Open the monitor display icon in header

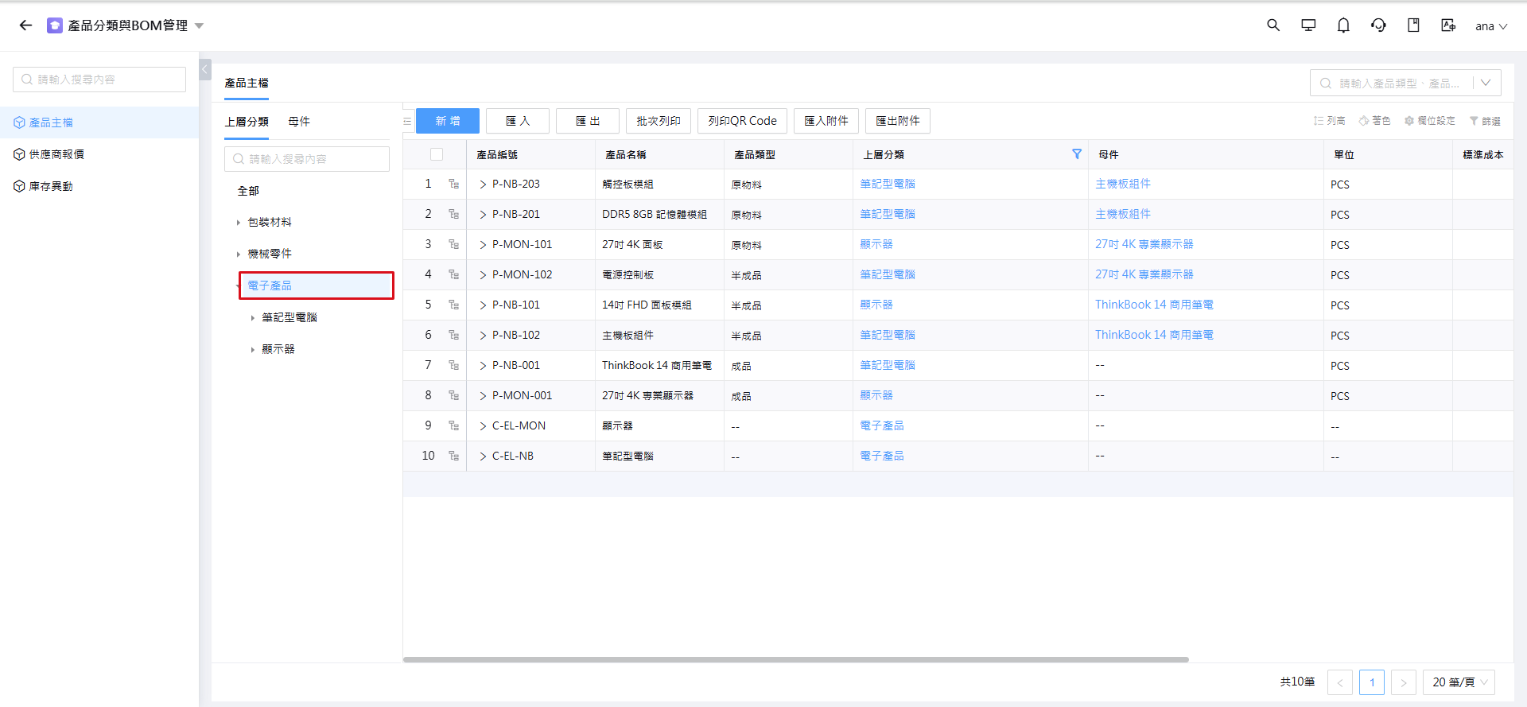pyautogui.click(x=1308, y=25)
